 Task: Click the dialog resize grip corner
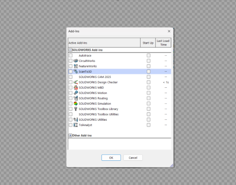tap(172, 165)
